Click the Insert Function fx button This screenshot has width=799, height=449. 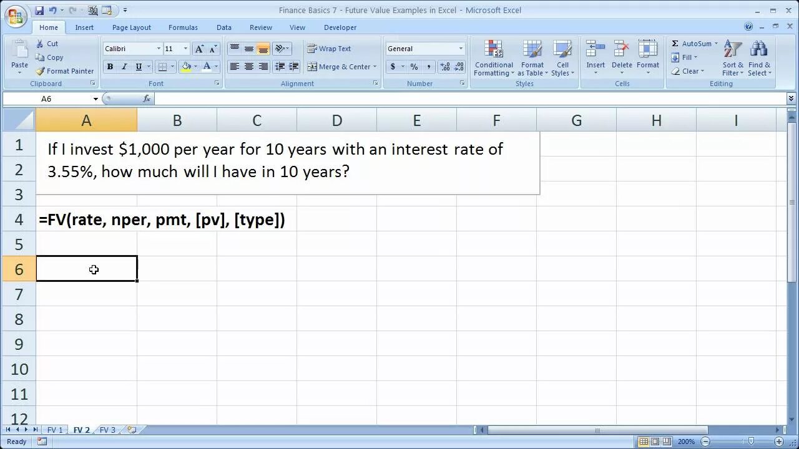tap(147, 99)
